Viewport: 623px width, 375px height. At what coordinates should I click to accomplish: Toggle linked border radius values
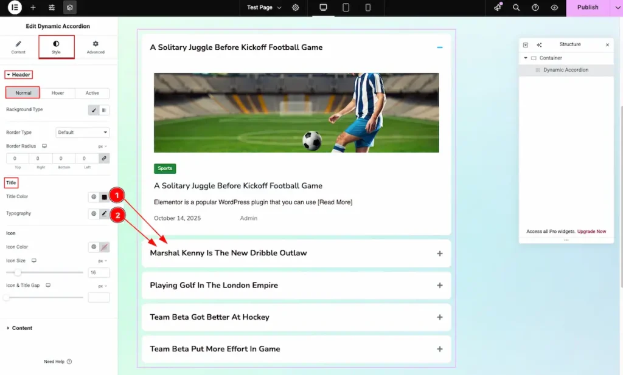pyautogui.click(x=104, y=159)
